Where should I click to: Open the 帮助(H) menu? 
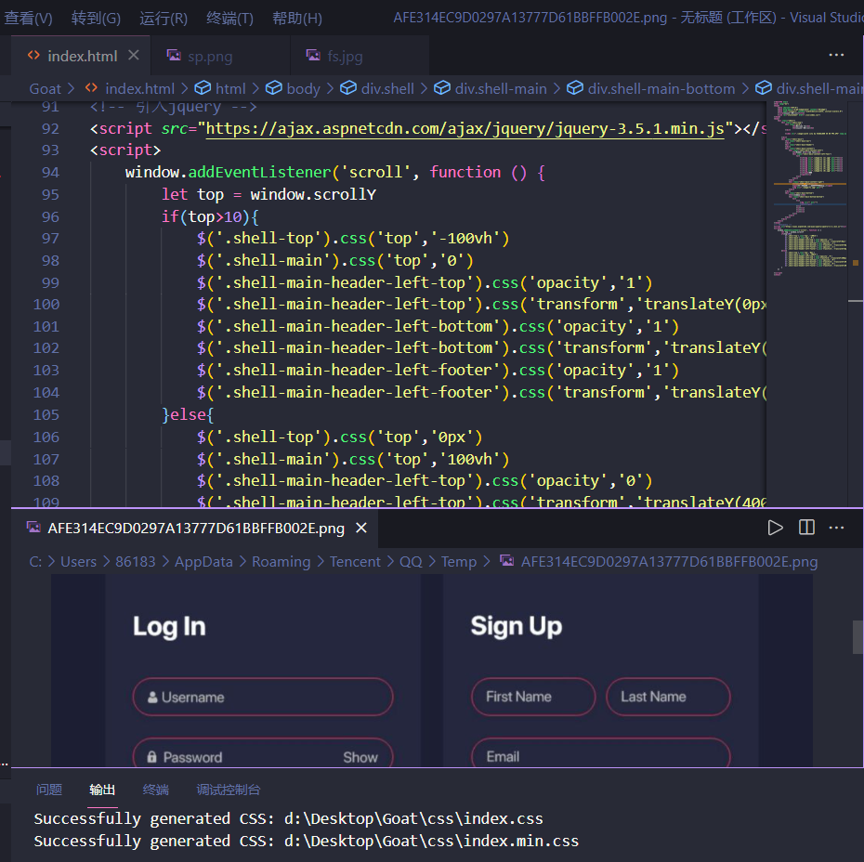(x=297, y=18)
